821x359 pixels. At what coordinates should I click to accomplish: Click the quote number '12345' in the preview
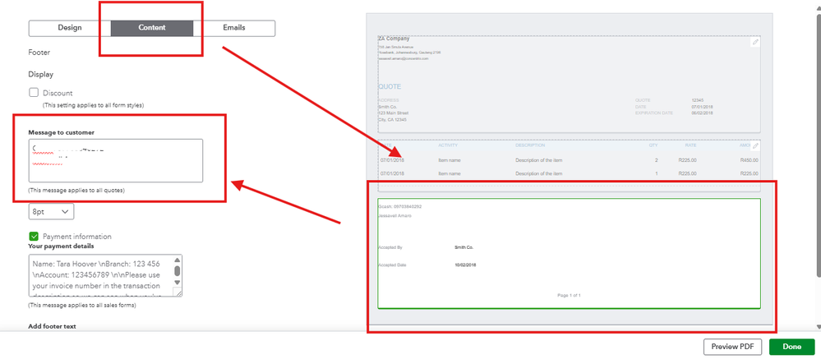pyautogui.click(x=698, y=100)
